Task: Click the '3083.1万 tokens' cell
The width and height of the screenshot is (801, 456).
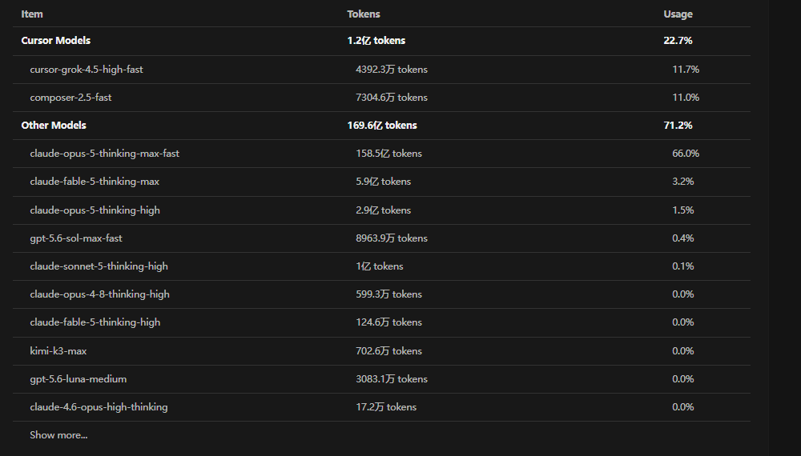Action: point(392,379)
